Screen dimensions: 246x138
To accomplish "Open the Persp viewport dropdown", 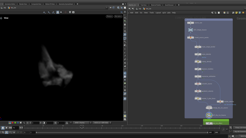I will [x=109, y=16].
